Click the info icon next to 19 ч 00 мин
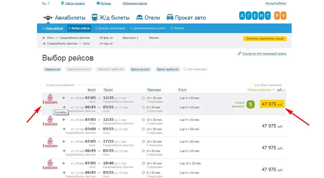This screenshot has height=178, width=324. click(x=143, y=142)
